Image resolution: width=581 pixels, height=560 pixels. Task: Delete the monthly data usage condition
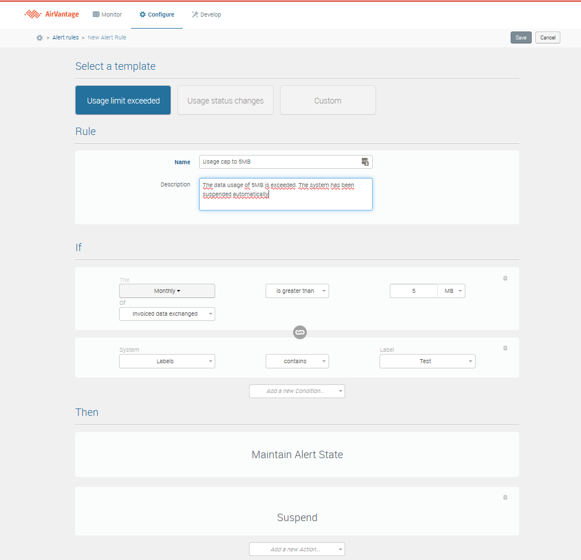point(505,279)
